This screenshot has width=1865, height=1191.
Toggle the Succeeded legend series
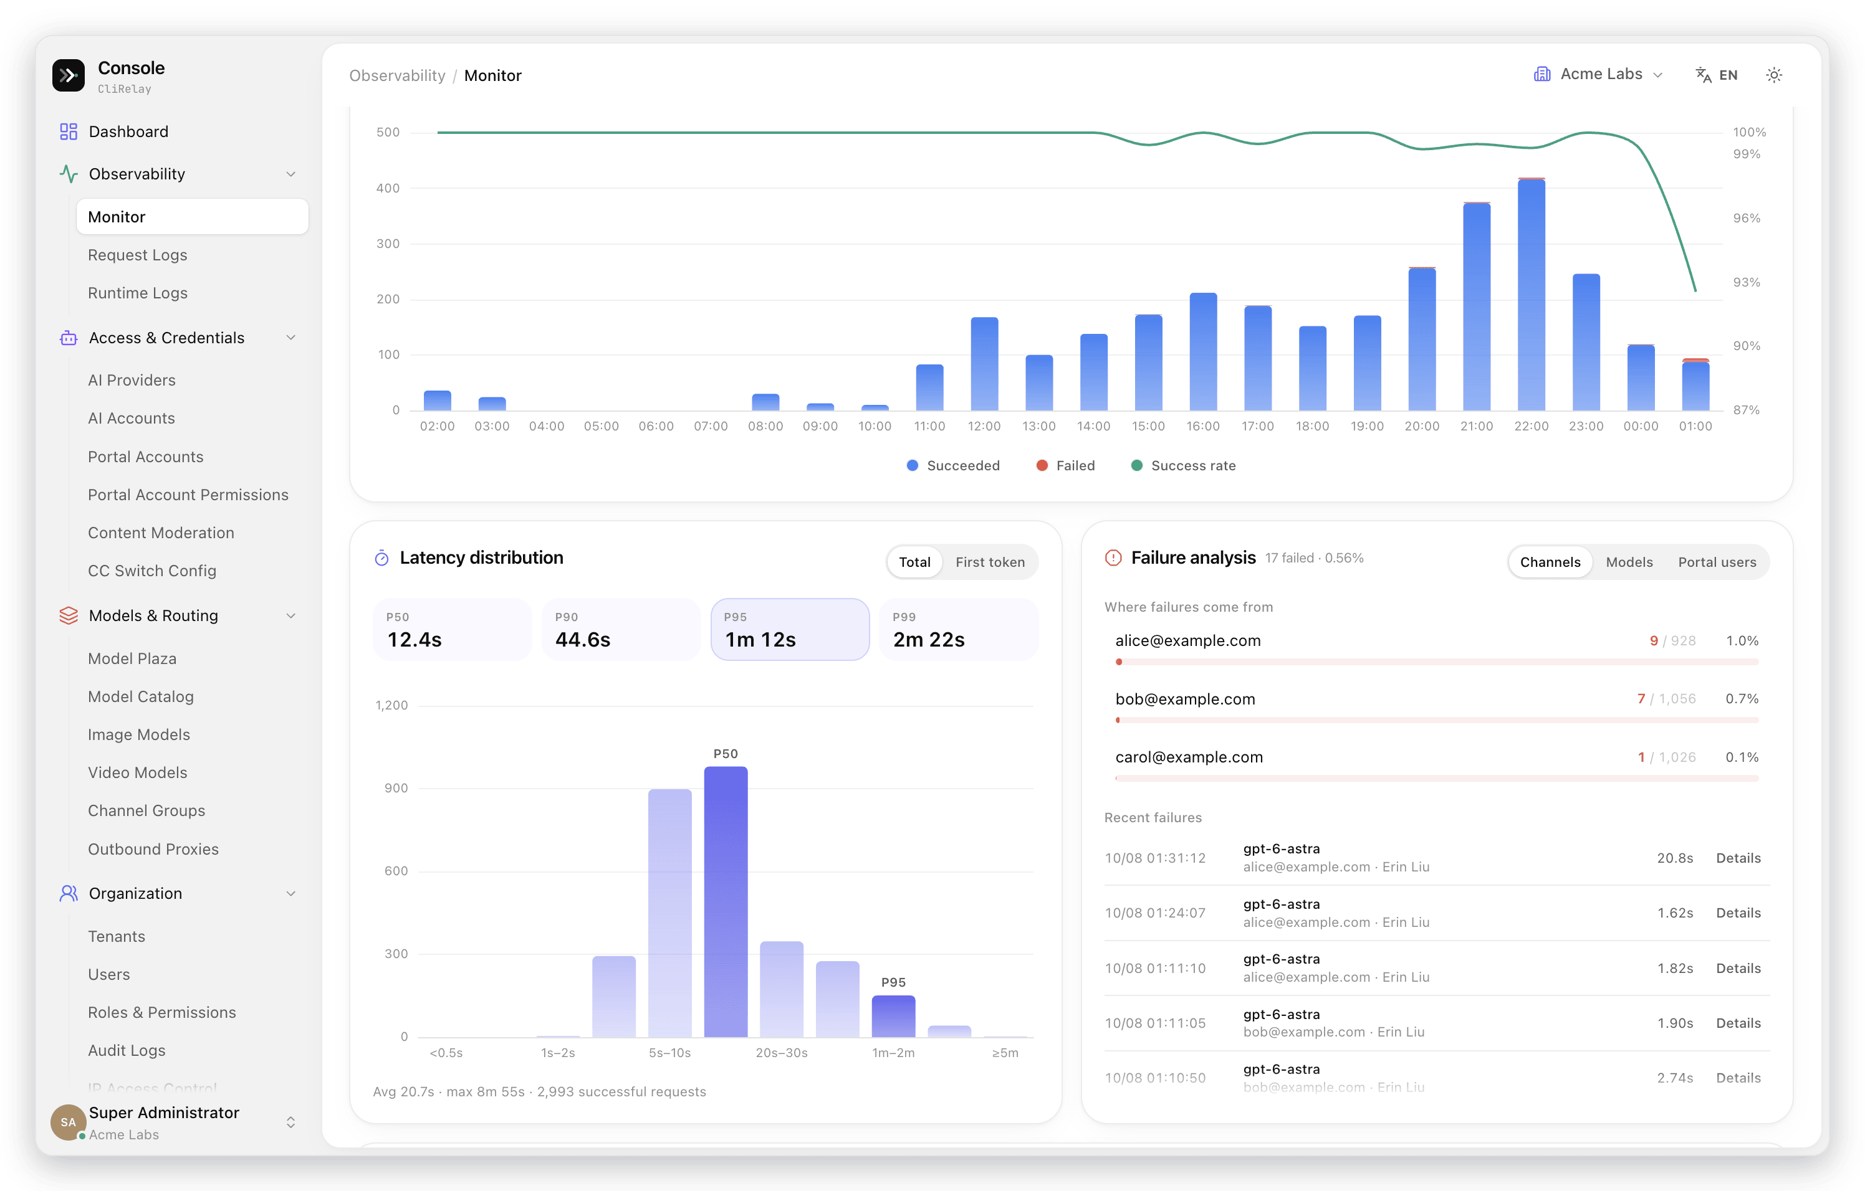pos(954,466)
